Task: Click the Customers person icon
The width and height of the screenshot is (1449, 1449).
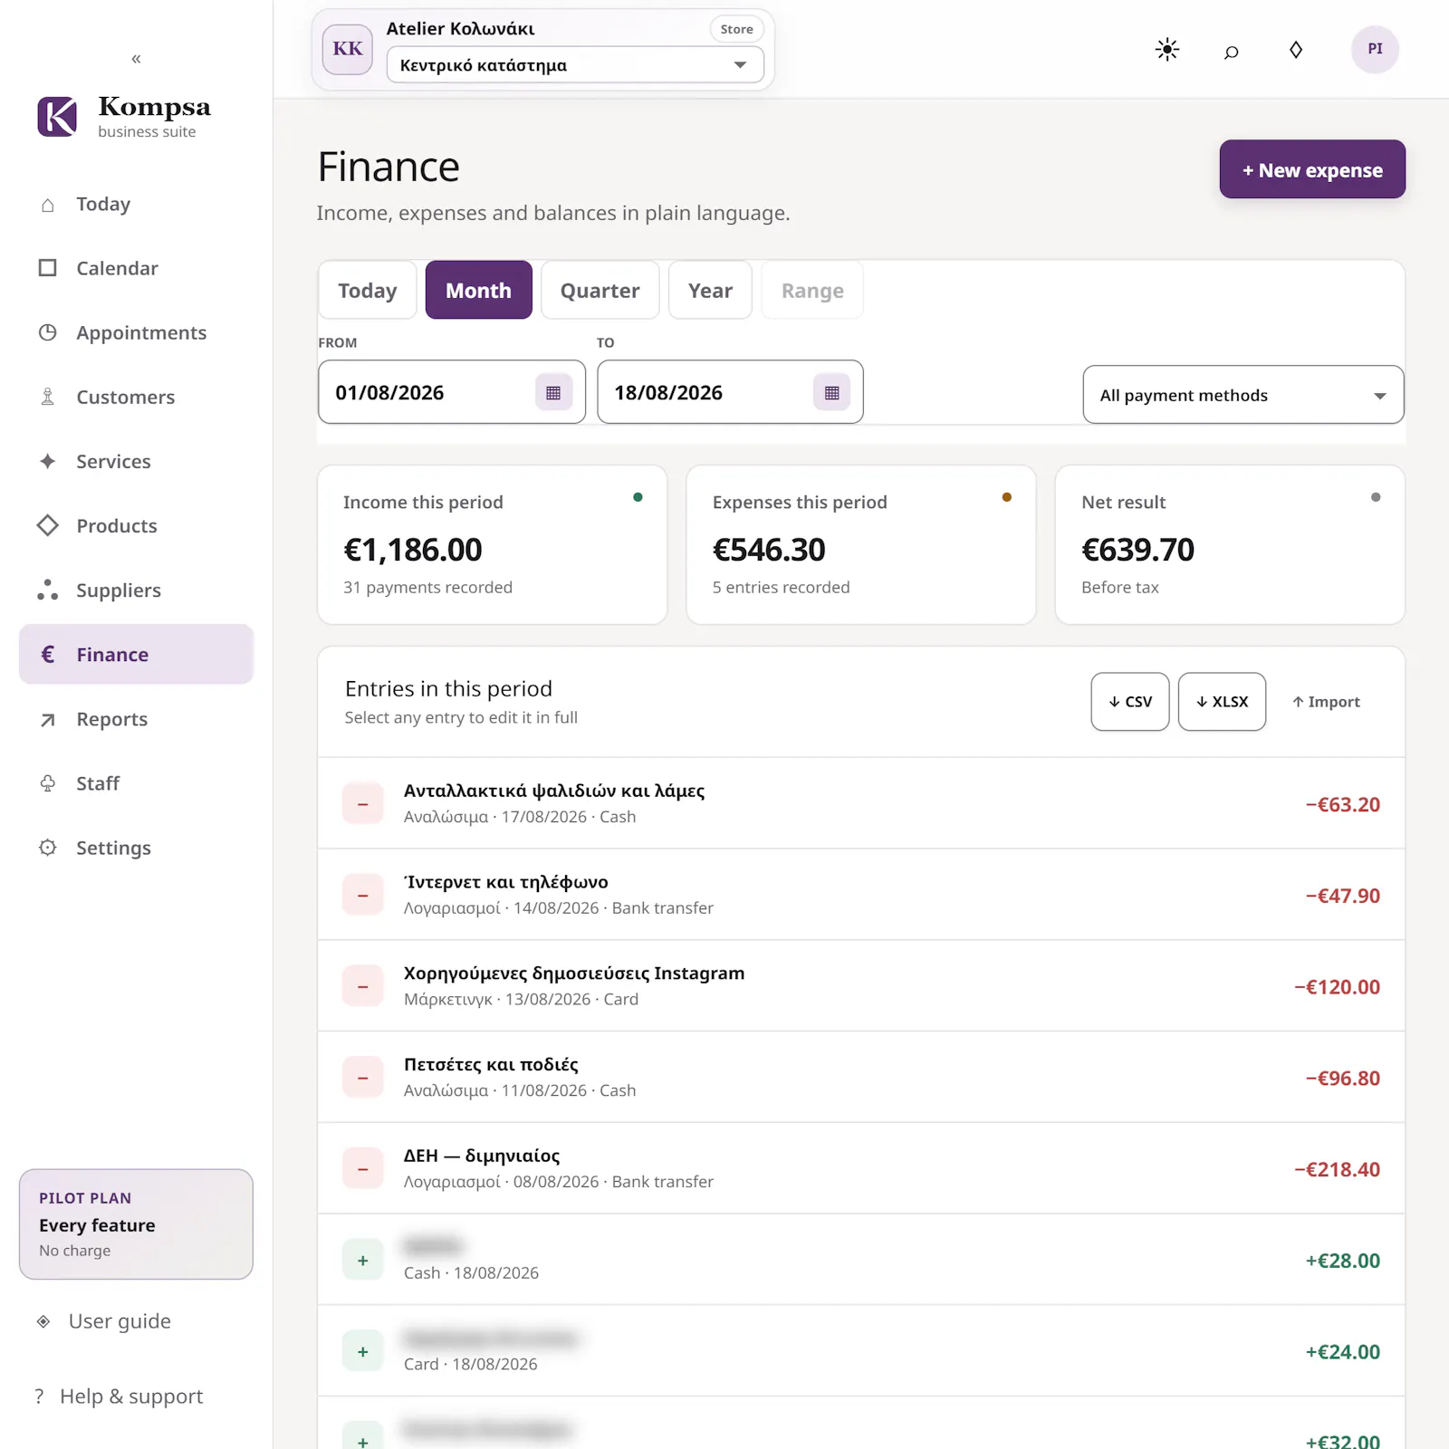Action: (48, 397)
